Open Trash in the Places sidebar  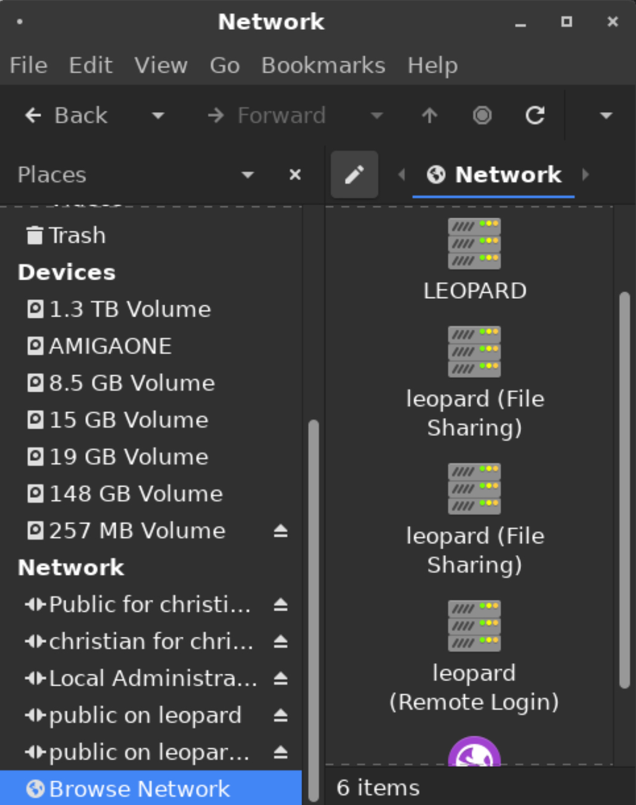point(77,236)
